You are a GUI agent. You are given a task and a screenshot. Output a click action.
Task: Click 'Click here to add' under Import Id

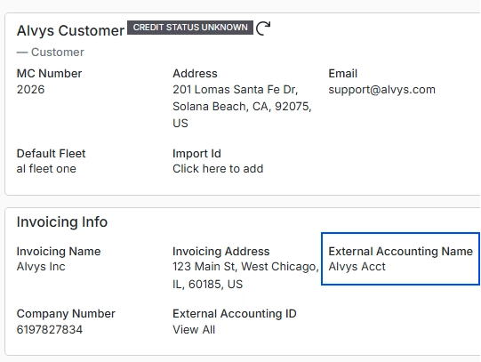click(x=218, y=169)
